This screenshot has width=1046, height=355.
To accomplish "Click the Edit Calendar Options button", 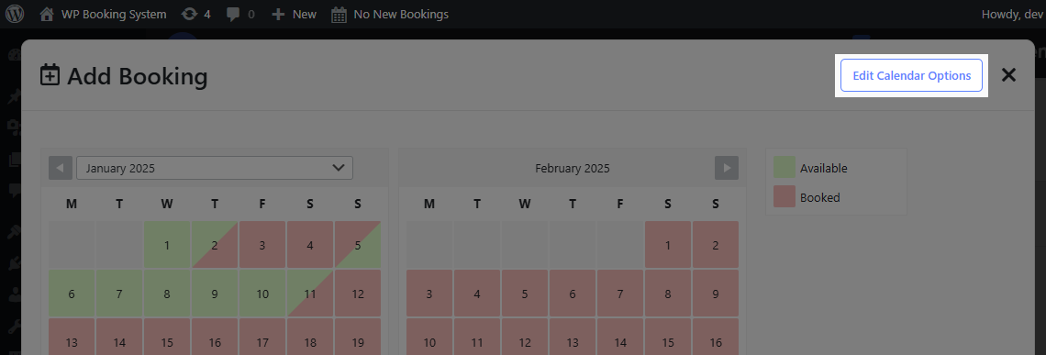I will [x=911, y=75].
